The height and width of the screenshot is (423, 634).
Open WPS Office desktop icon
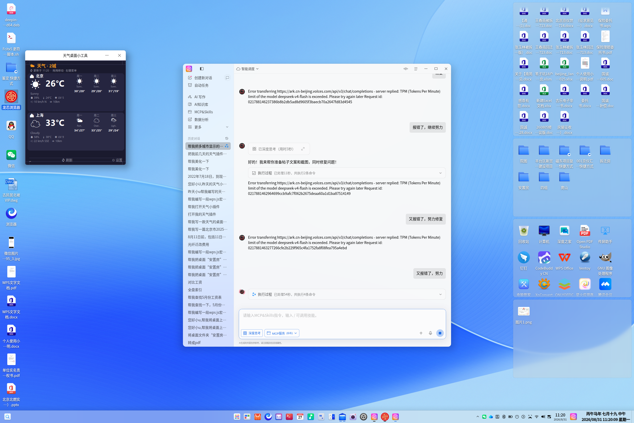click(564, 261)
